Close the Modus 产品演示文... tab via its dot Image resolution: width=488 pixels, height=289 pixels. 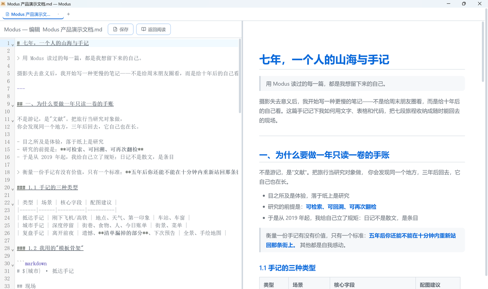click(58, 14)
